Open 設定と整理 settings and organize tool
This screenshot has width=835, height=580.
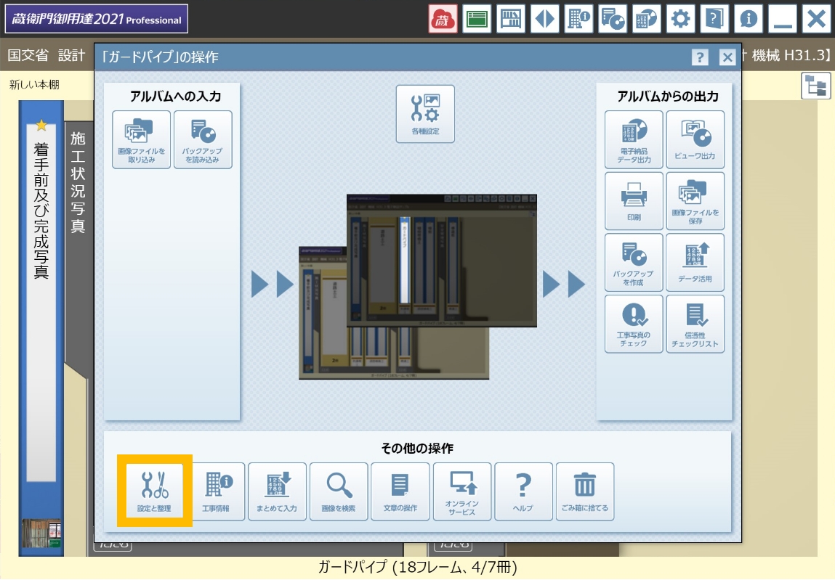coord(154,491)
